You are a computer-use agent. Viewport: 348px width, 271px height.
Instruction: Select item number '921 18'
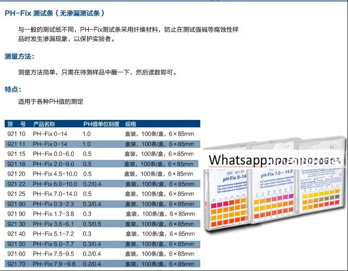(x=16, y=164)
